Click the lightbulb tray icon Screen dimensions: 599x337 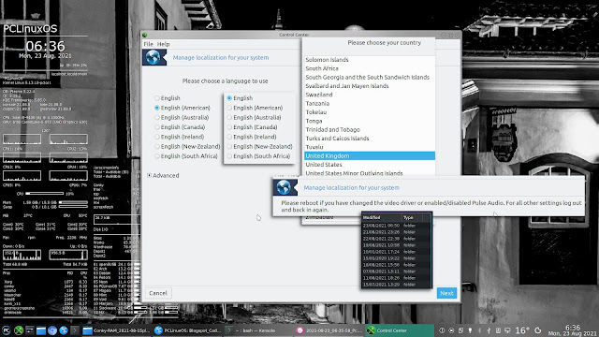[470, 330]
